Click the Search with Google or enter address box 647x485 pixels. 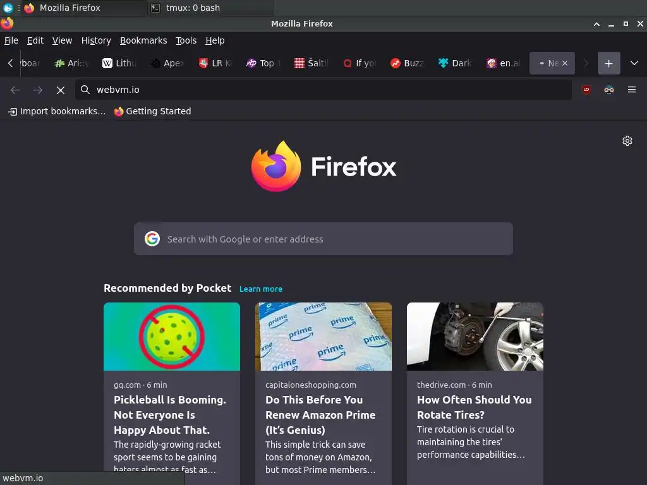(323, 239)
